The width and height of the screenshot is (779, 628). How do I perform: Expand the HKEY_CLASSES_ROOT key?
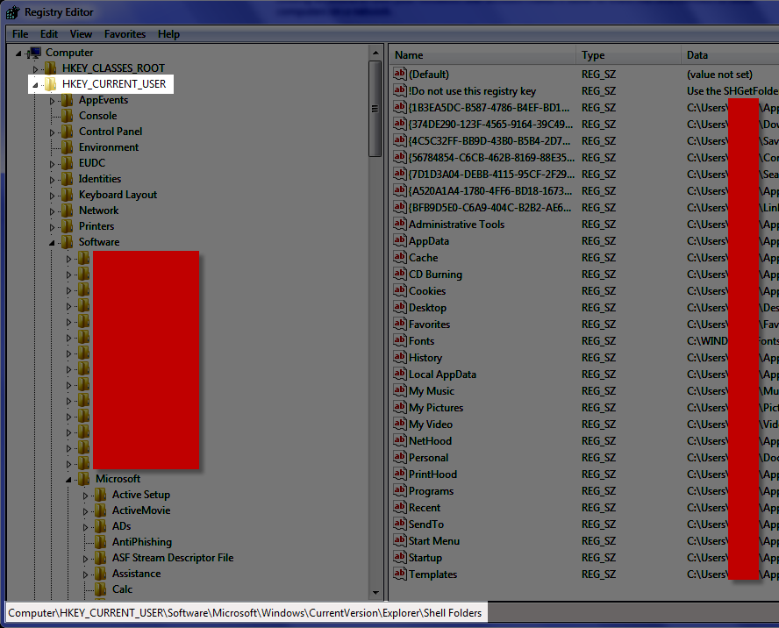click(x=35, y=68)
